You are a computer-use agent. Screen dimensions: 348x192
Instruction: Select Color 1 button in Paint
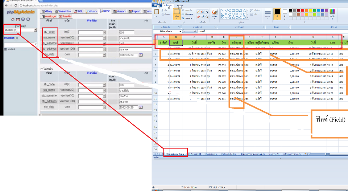point(277,13)
